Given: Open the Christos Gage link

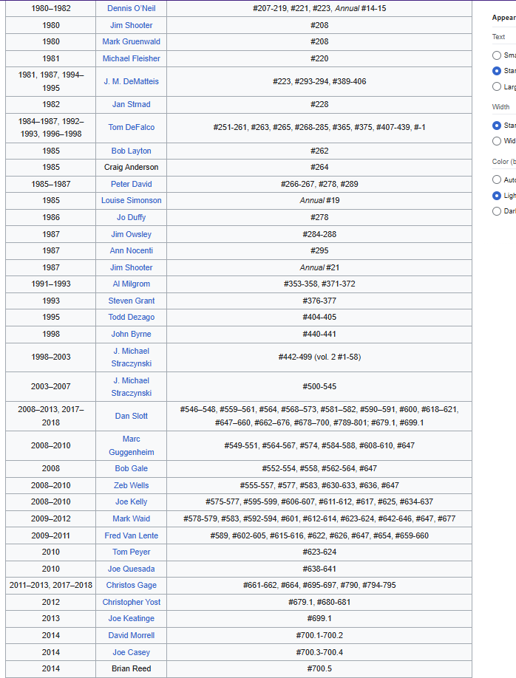Looking at the screenshot, I should pos(131,585).
